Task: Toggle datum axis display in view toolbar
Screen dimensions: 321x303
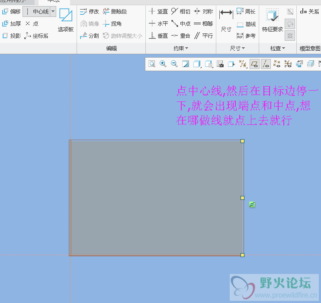Action: click(x=266, y=64)
